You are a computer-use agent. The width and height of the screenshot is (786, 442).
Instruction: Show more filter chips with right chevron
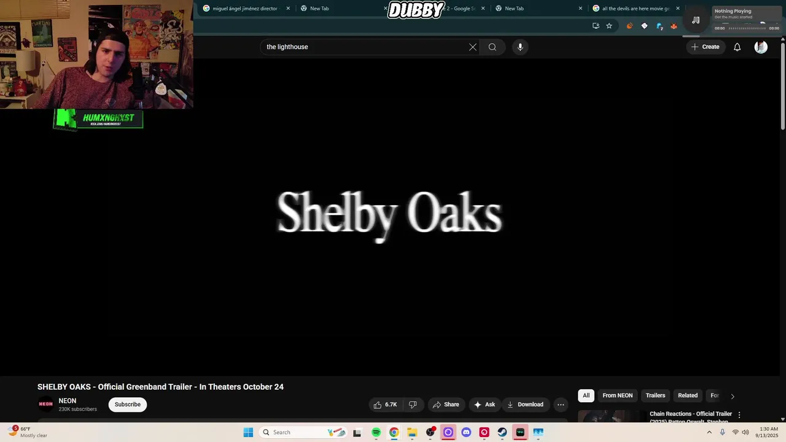pyautogui.click(x=732, y=396)
